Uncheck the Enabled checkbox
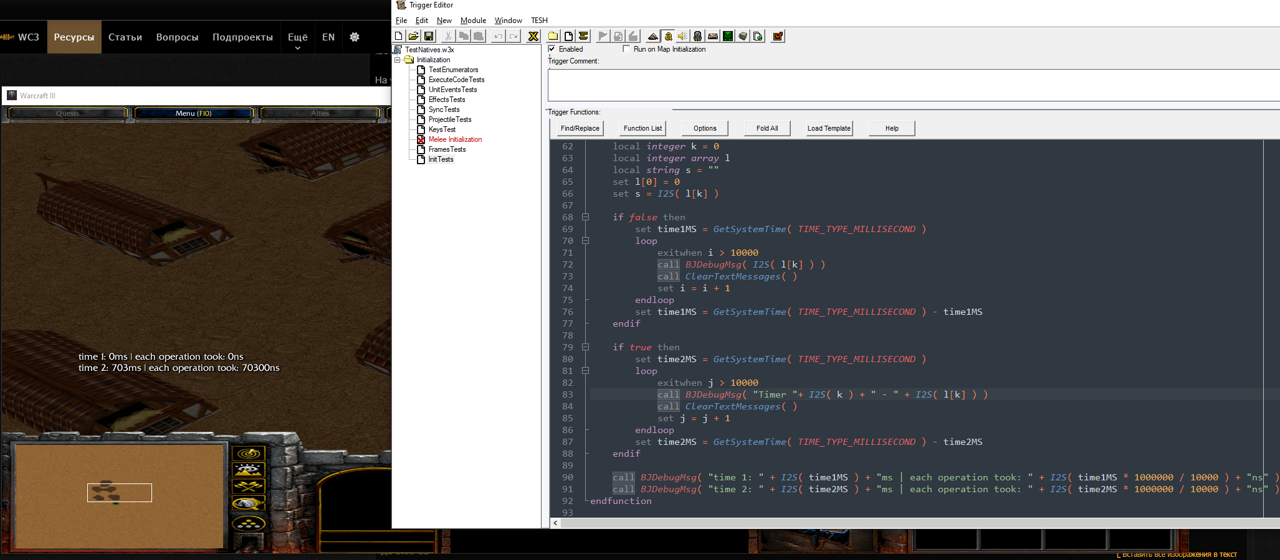 point(552,49)
